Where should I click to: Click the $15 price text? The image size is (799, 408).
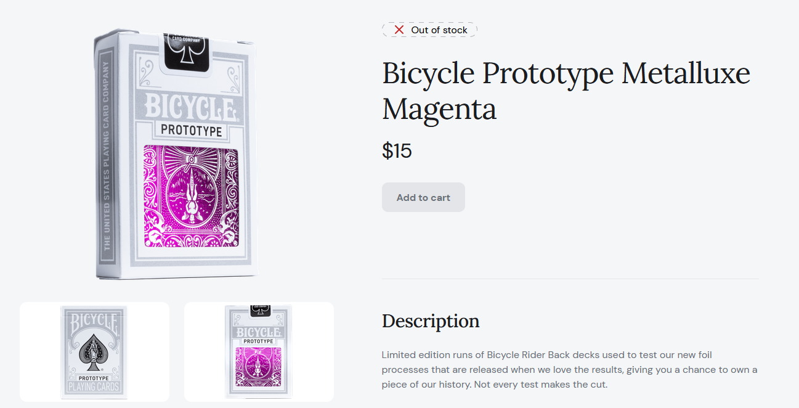pos(397,150)
